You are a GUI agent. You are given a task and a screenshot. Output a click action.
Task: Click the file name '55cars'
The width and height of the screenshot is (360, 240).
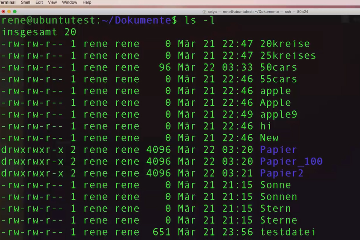point(279,79)
